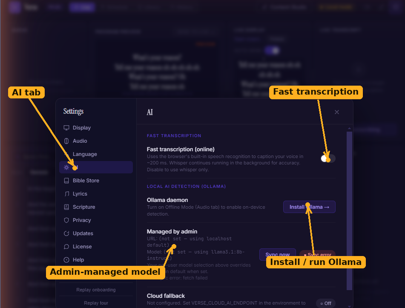Open Scripture via its document icon

66,207
